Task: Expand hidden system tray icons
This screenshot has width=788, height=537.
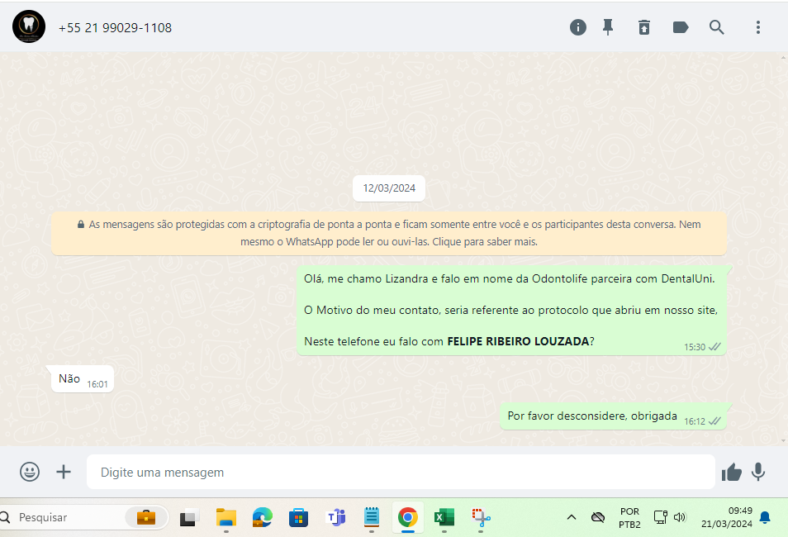Action: pos(572,517)
